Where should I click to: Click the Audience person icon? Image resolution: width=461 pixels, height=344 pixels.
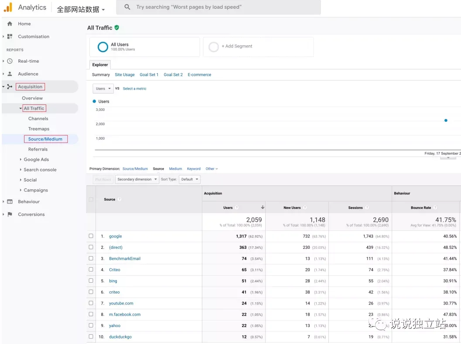click(10, 74)
